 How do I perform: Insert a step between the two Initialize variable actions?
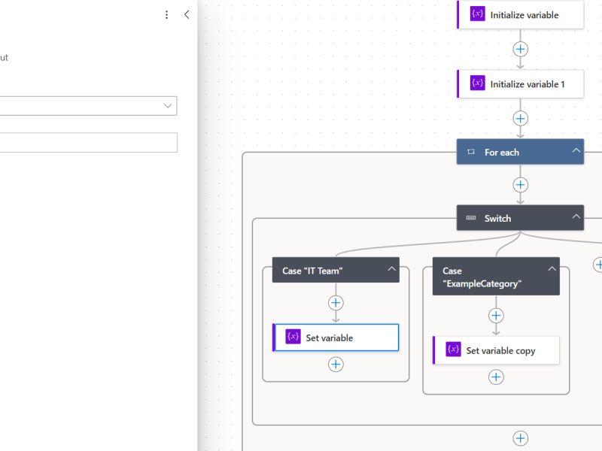click(x=520, y=49)
